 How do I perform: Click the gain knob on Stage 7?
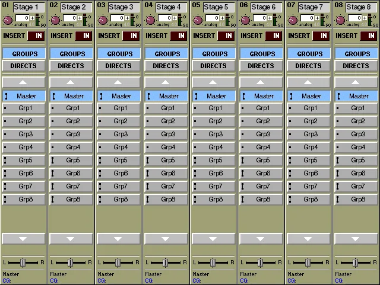click(293, 20)
